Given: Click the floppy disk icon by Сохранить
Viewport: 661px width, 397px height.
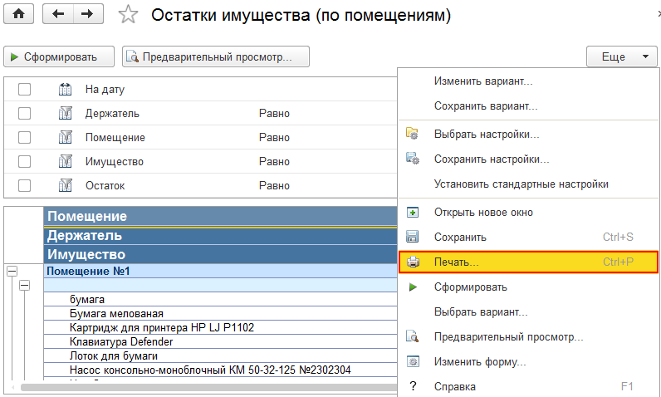Looking at the screenshot, I should tap(412, 237).
